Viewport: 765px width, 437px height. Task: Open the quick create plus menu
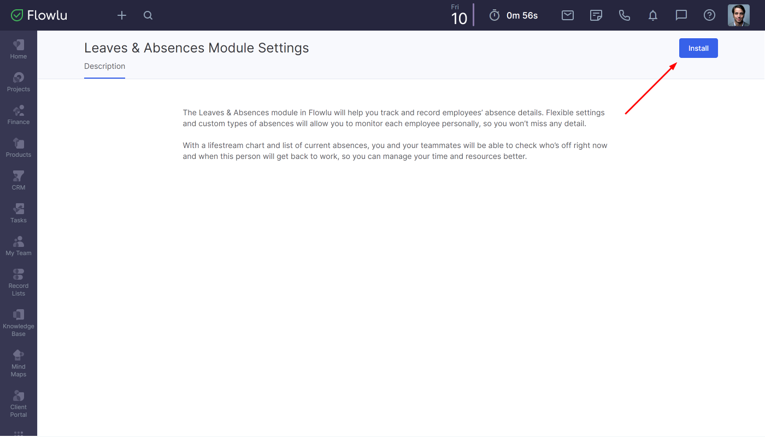[x=122, y=15]
